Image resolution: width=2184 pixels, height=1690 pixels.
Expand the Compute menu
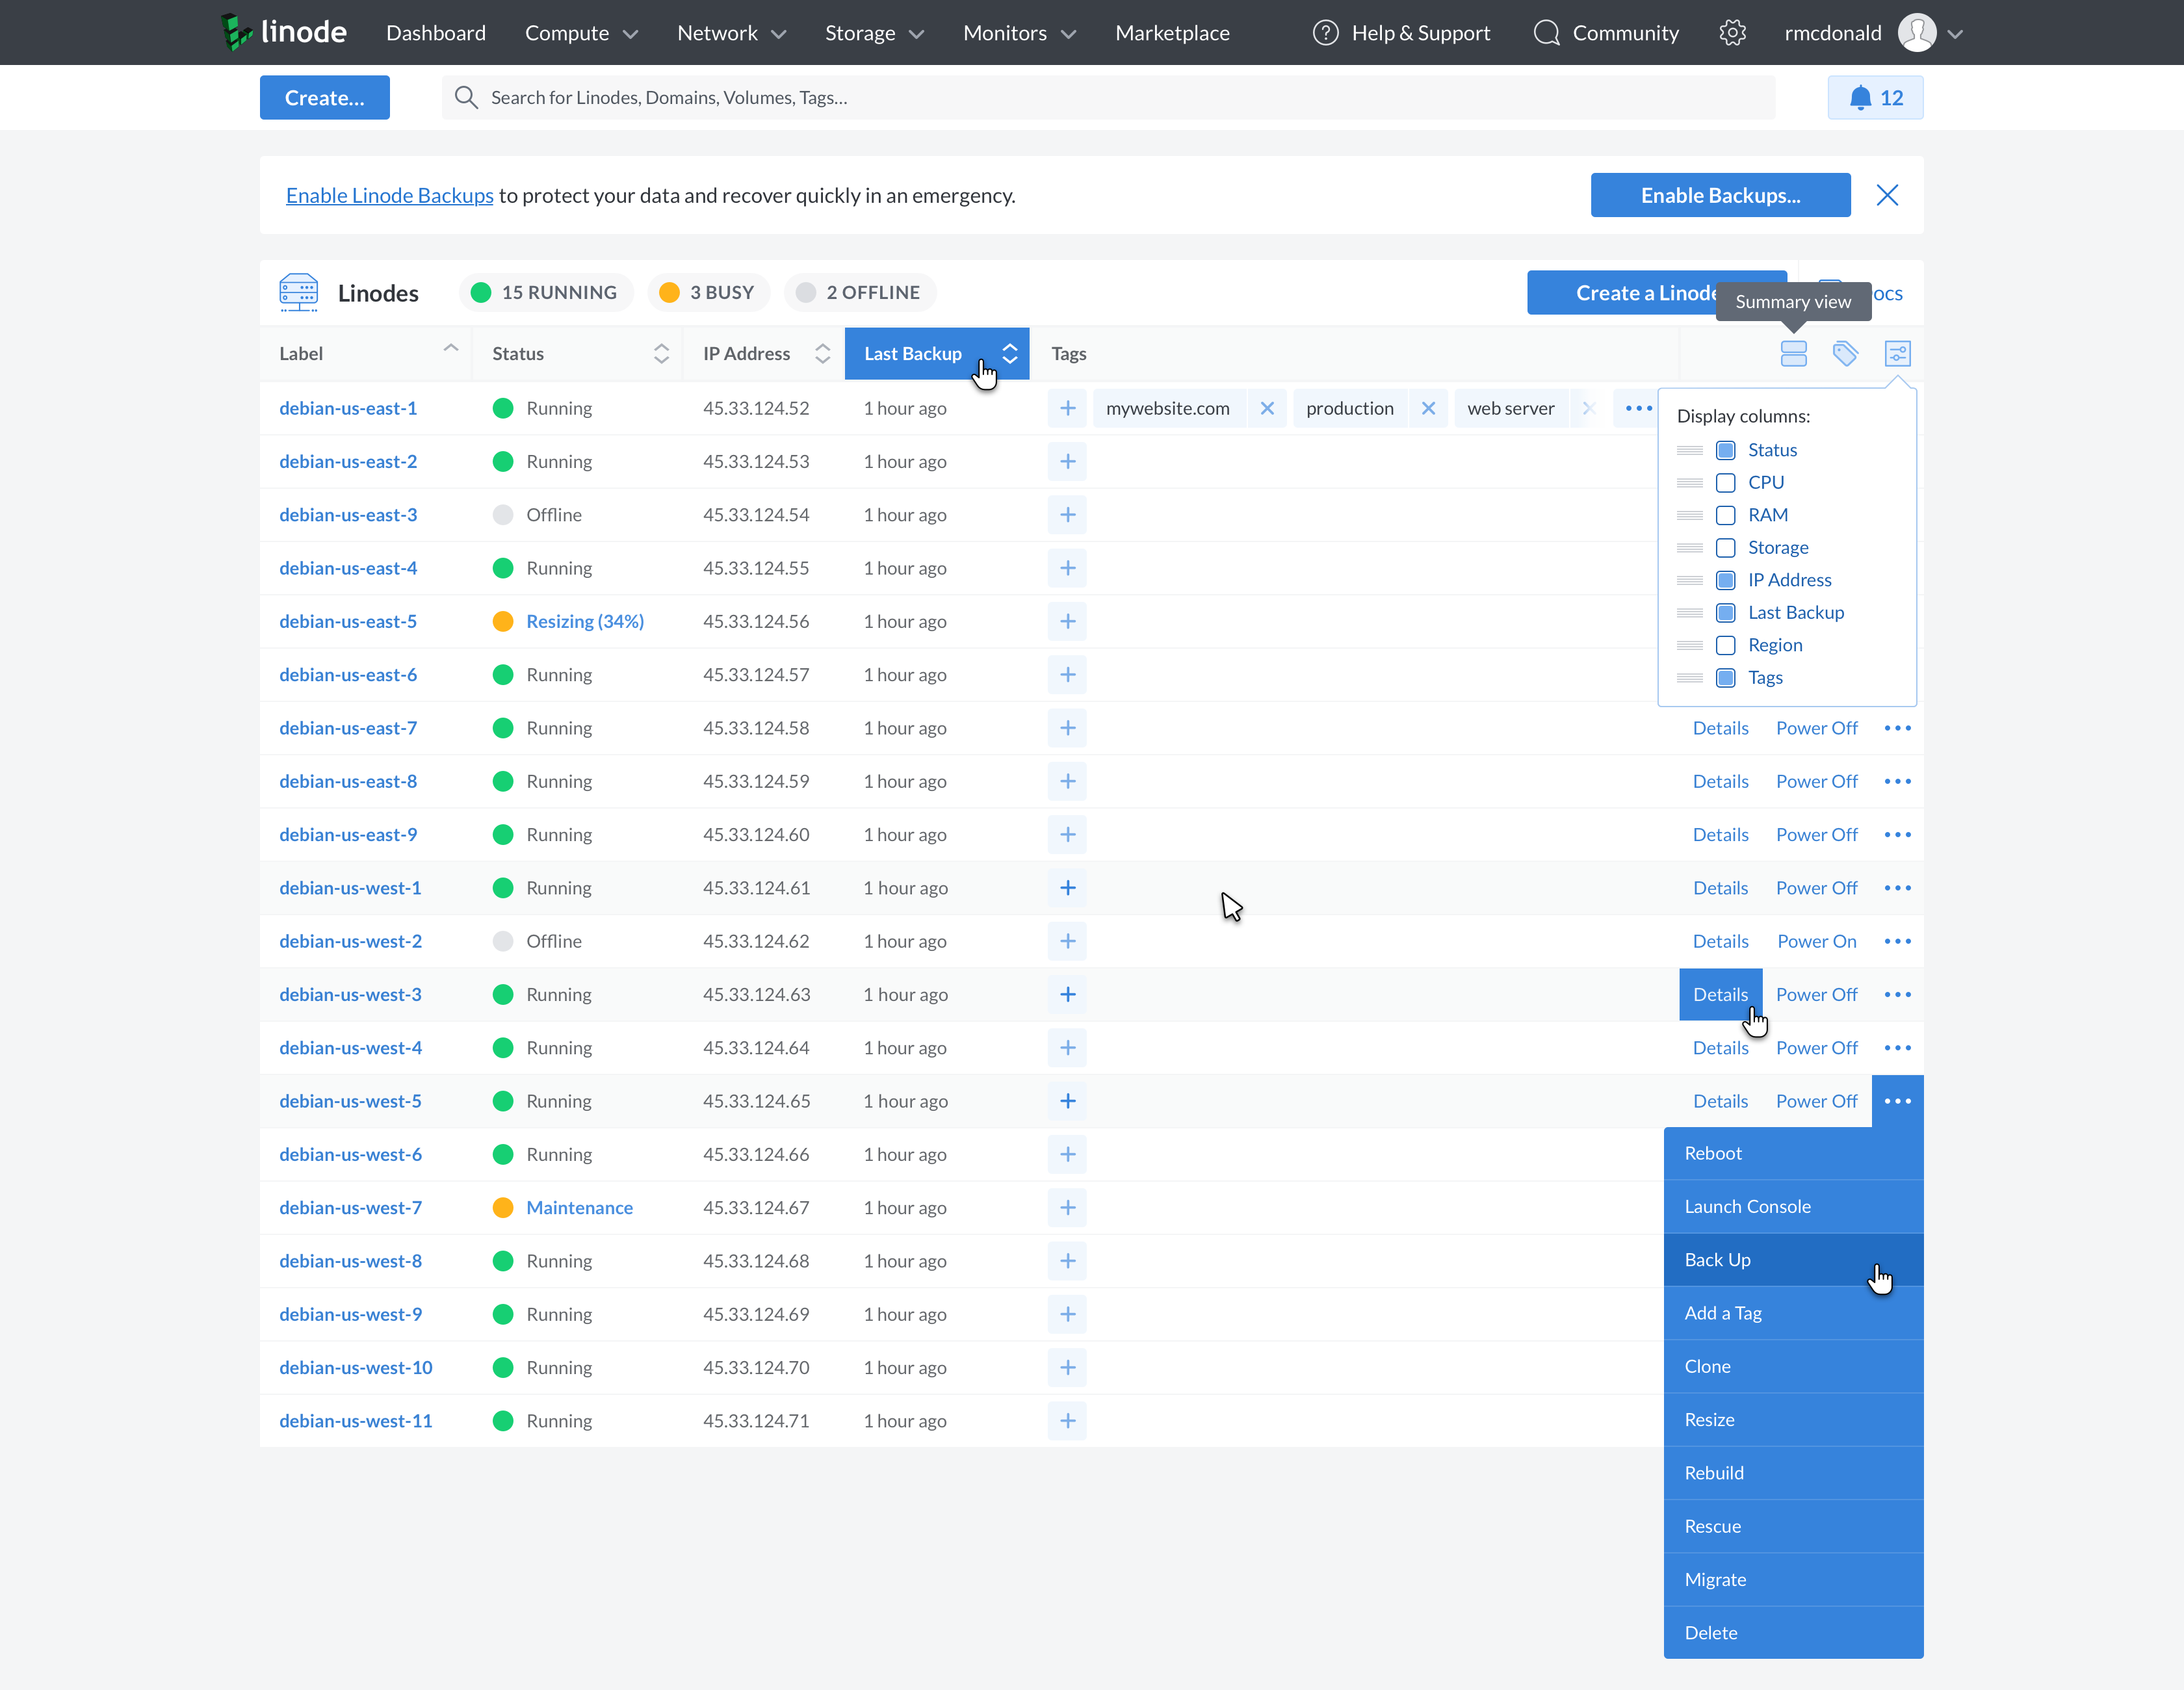(x=581, y=33)
